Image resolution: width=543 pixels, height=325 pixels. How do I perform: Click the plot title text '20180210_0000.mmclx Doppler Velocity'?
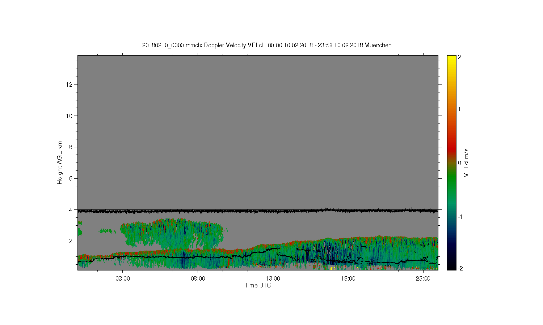194,45
